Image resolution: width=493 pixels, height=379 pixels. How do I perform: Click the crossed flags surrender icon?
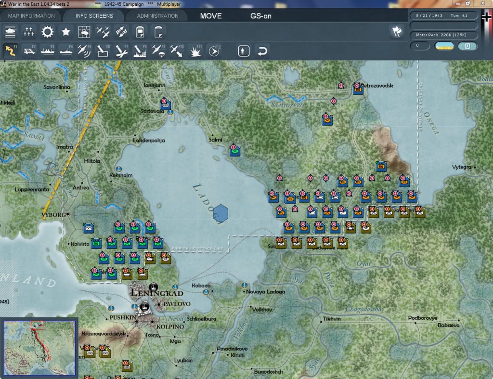pyautogui.click(x=397, y=31)
